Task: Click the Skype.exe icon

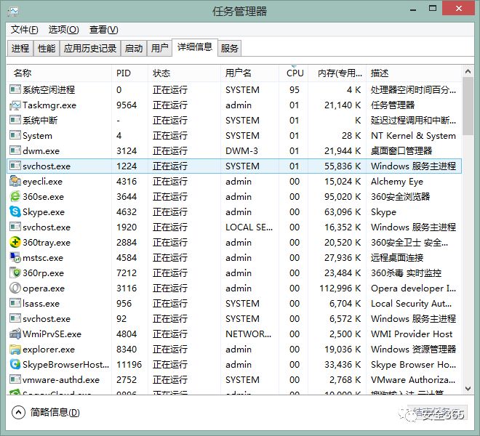Action: tap(15, 211)
